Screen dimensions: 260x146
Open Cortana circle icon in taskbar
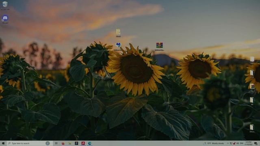coord(48,143)
